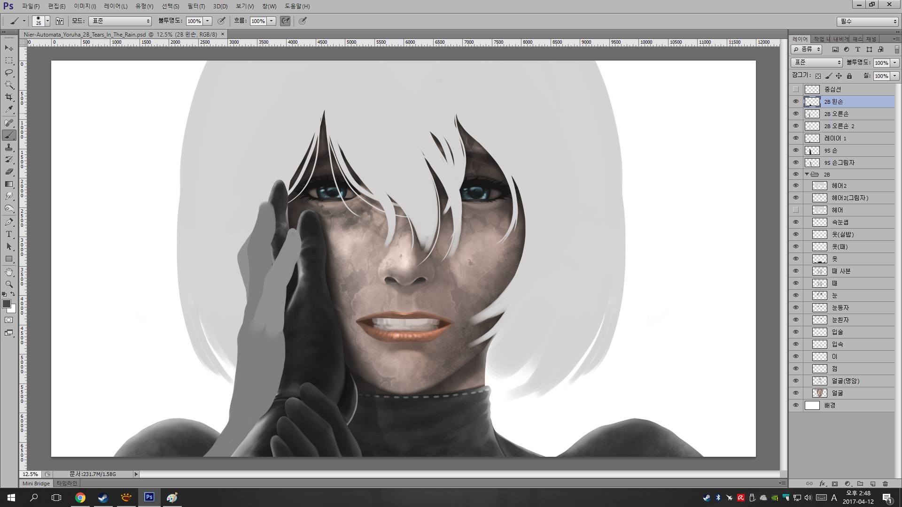Click Create new group folder icon
Image resolution: width=902 pixels, height=507 pixels.
860,484
